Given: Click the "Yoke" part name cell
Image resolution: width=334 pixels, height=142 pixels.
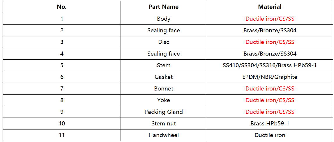Looking at the screenshot, I should pyautogui.click(x=164, y=100).
